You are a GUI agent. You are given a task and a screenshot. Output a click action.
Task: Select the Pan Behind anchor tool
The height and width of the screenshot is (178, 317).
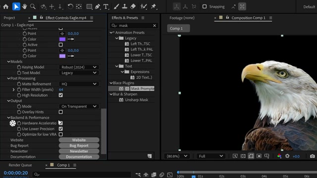[x=79, y=6]
